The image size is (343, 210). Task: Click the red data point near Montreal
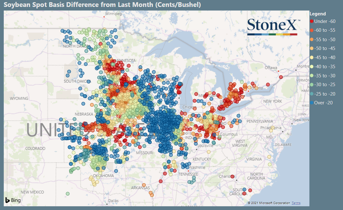tap(281, 77)
